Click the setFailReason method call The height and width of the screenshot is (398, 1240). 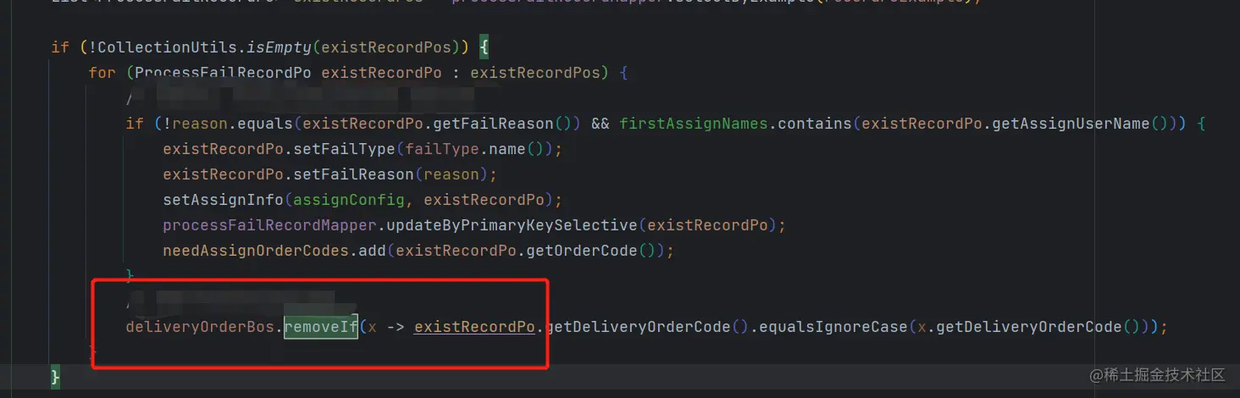pos(356,174)
